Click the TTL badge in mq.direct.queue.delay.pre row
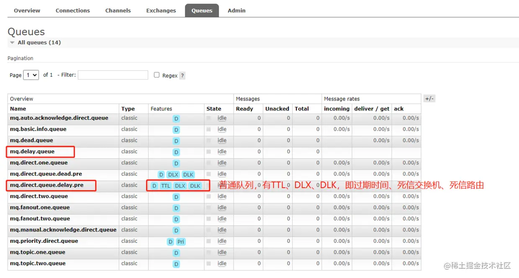The width and height of the screenshot is (519, 278). click(x=166, y=186)
